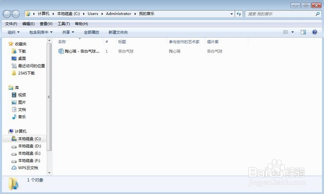
Task: Open the 包含到库中 dropdown
Action: point(41,32)
